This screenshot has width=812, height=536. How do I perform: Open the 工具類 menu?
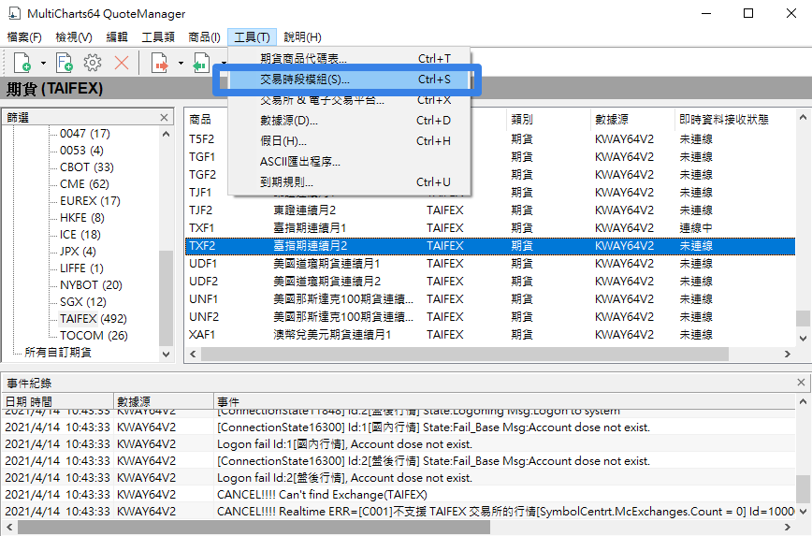coord(158,37)
